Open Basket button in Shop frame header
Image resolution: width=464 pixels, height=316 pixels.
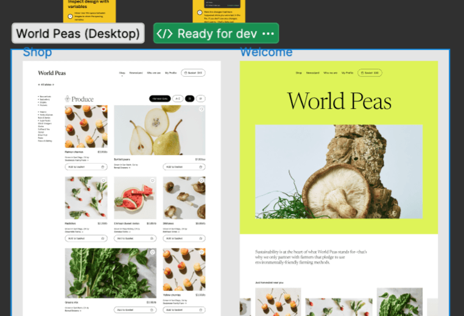tap(192, 73)
